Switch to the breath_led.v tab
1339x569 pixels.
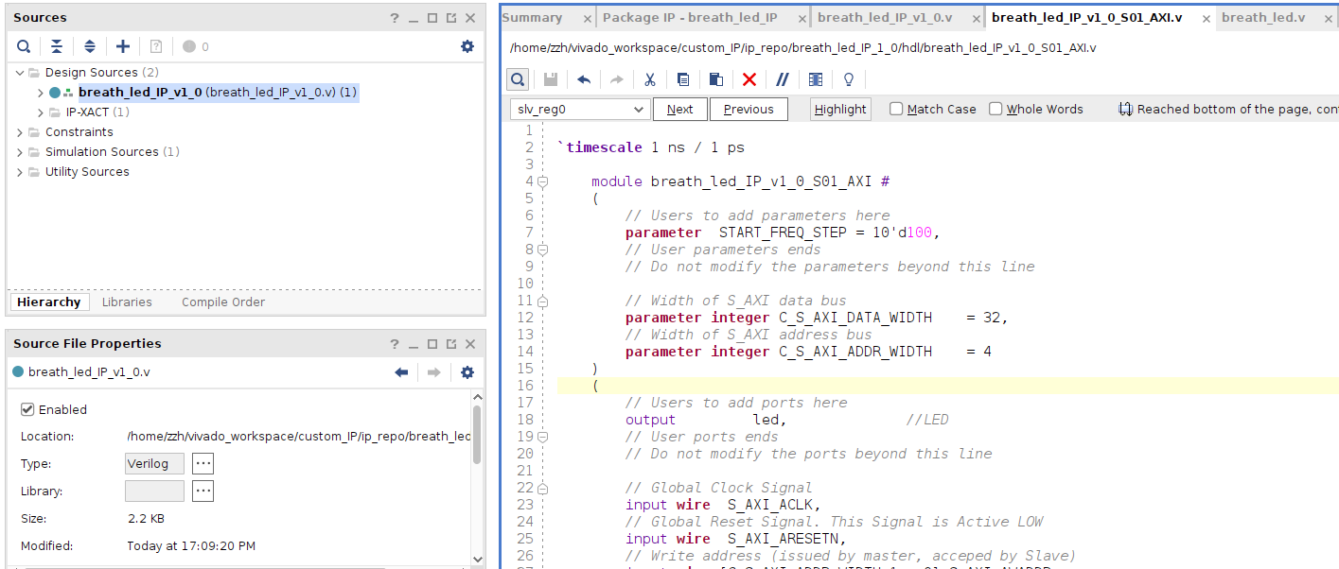coord(1263,18)
